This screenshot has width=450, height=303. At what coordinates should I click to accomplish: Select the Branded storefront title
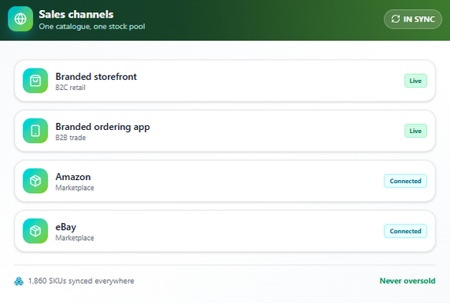click(96, 77)
